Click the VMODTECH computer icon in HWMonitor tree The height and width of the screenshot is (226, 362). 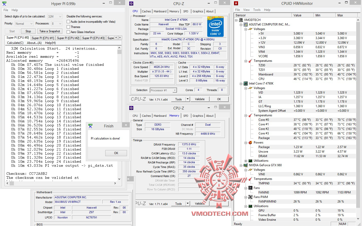pyautogui.click(x=241, y=20)
